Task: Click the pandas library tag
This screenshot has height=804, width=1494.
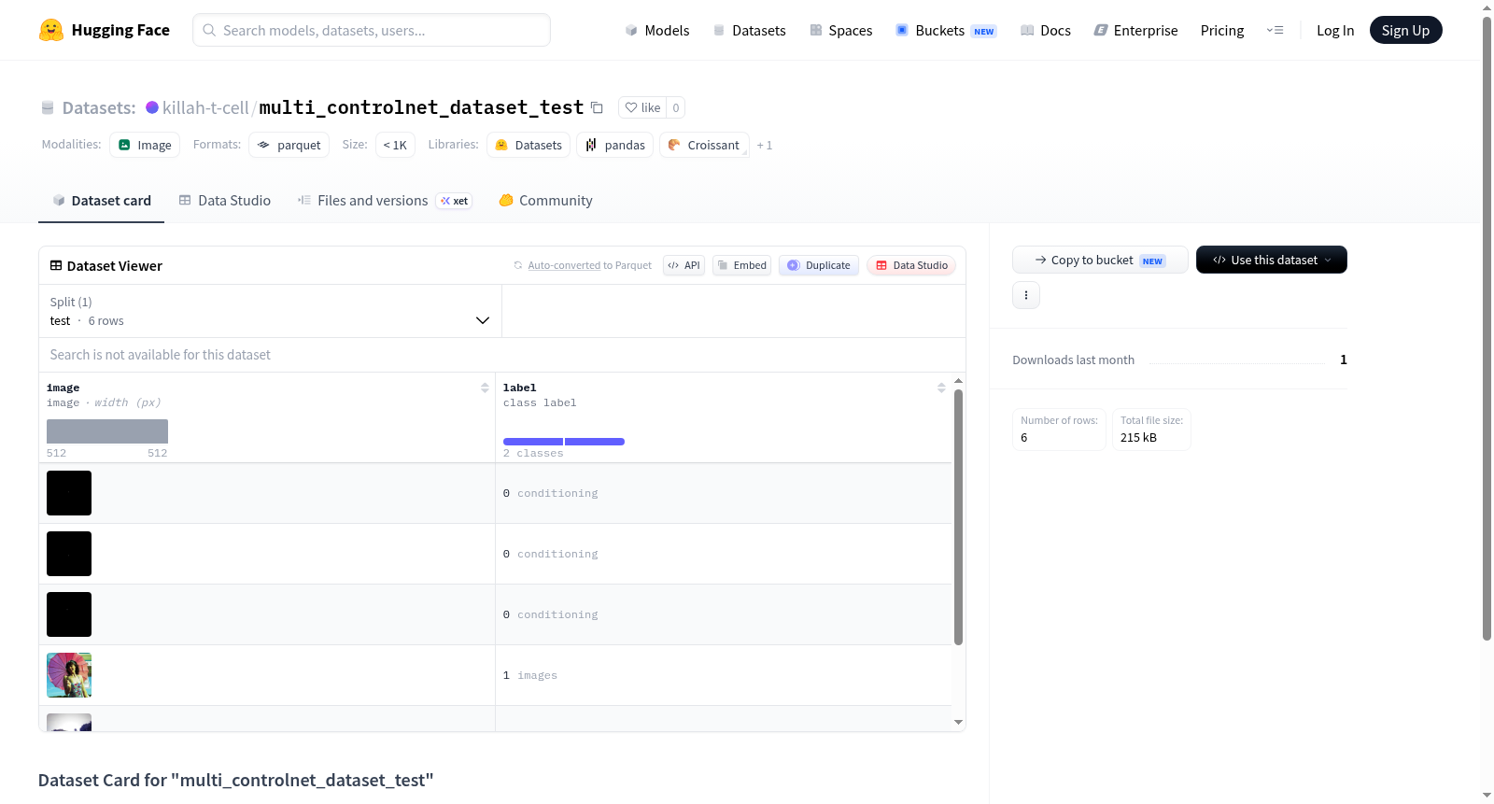Action: click(x=614, y=145)
